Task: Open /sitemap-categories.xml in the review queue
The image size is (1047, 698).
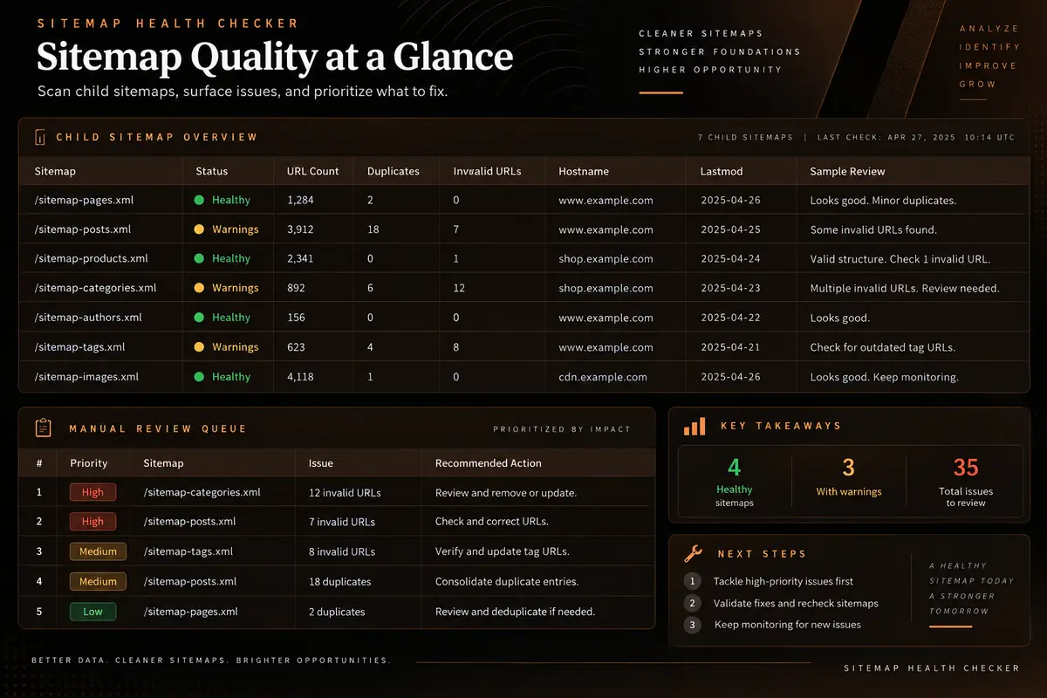Action: point(202,492)
